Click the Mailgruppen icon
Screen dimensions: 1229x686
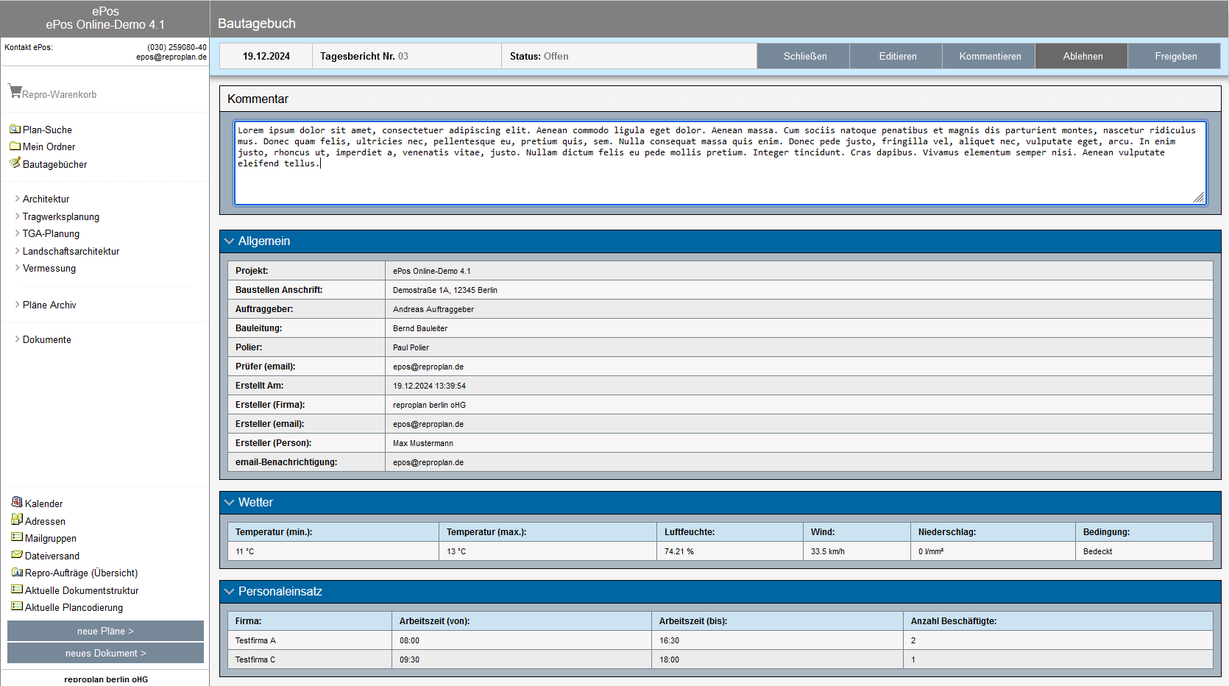click(x=17, y=537)
